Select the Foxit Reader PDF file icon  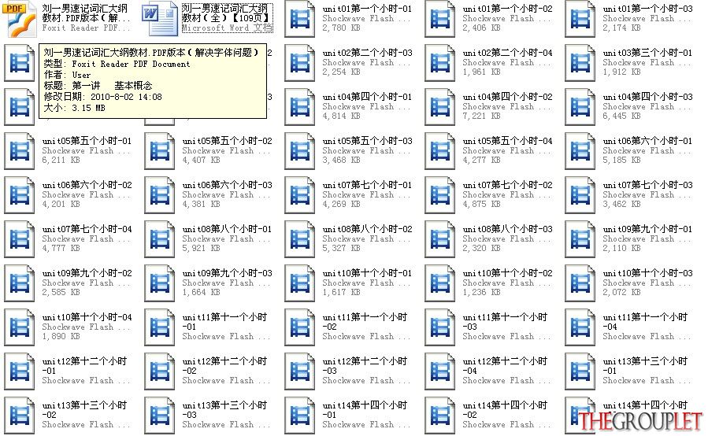20,19
